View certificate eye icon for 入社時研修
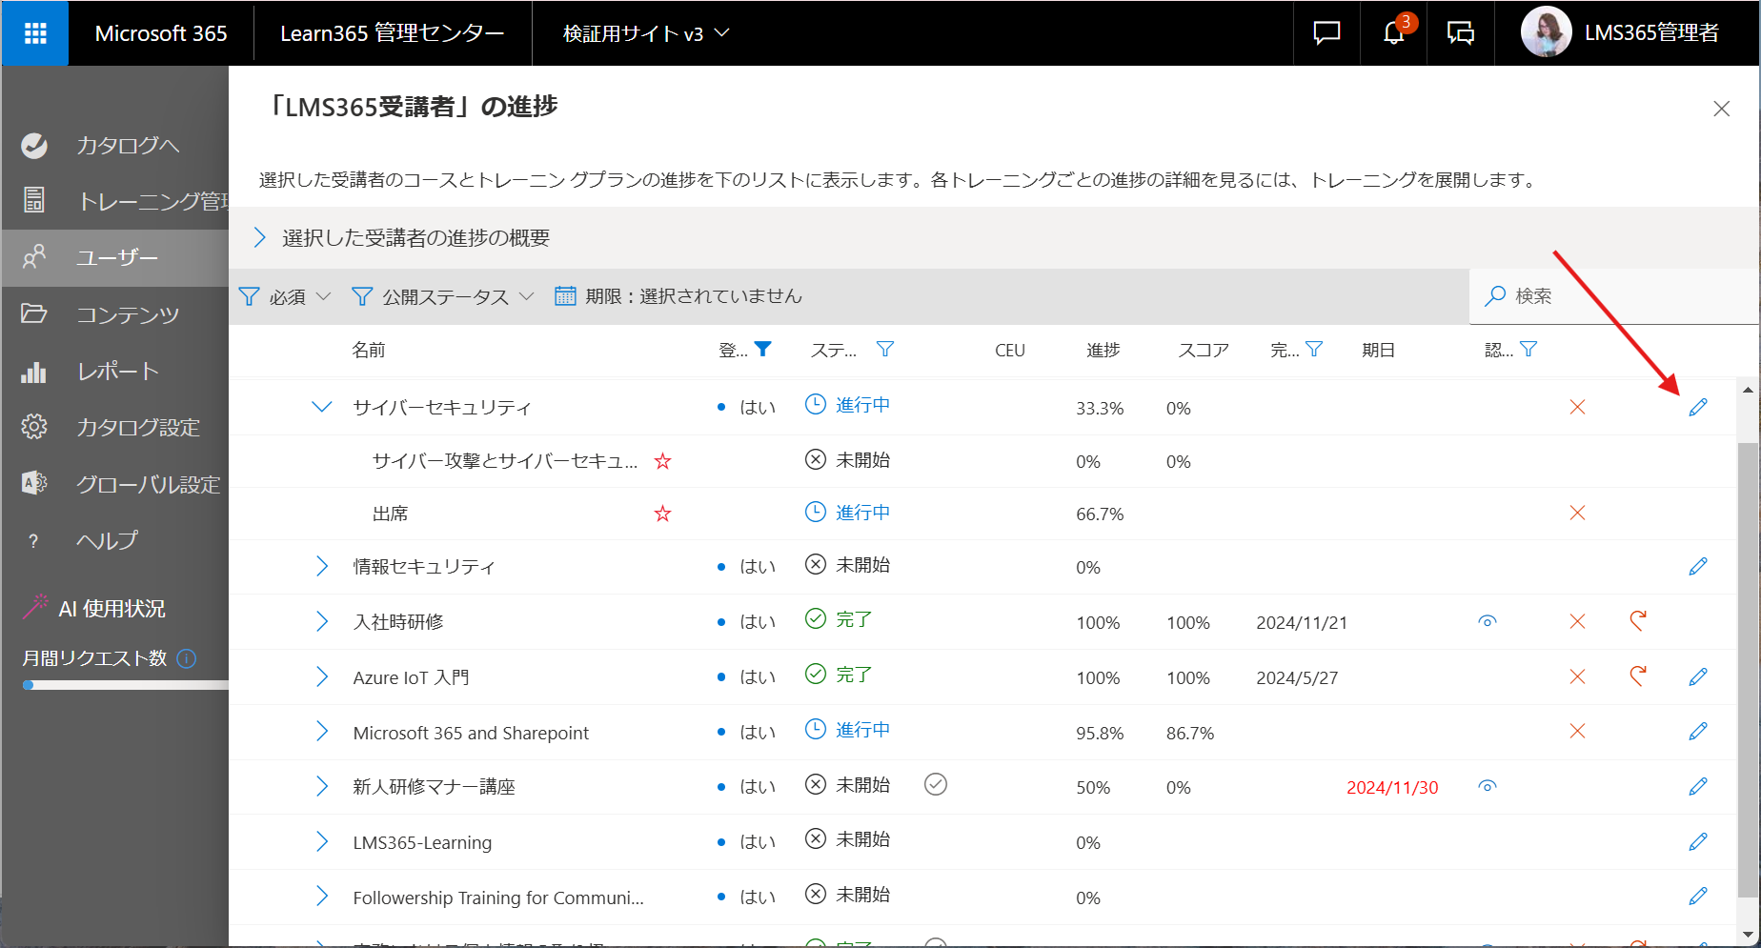This screenshot has height=948, width=1761. coord(1488,621)
